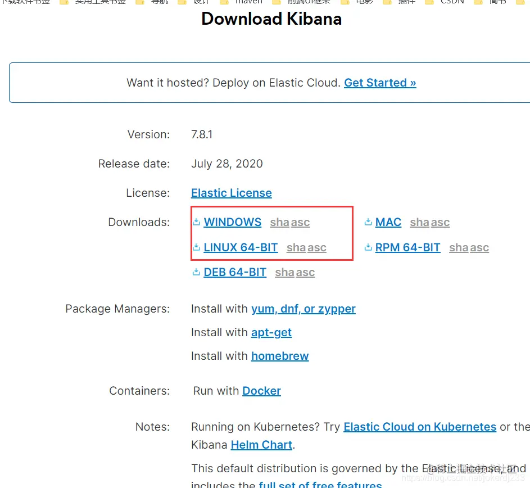Open the sha checksum for MAC
The image size is (530, 488).
(419, 222)
